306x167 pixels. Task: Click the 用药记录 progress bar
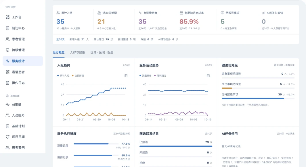(96, 156)
